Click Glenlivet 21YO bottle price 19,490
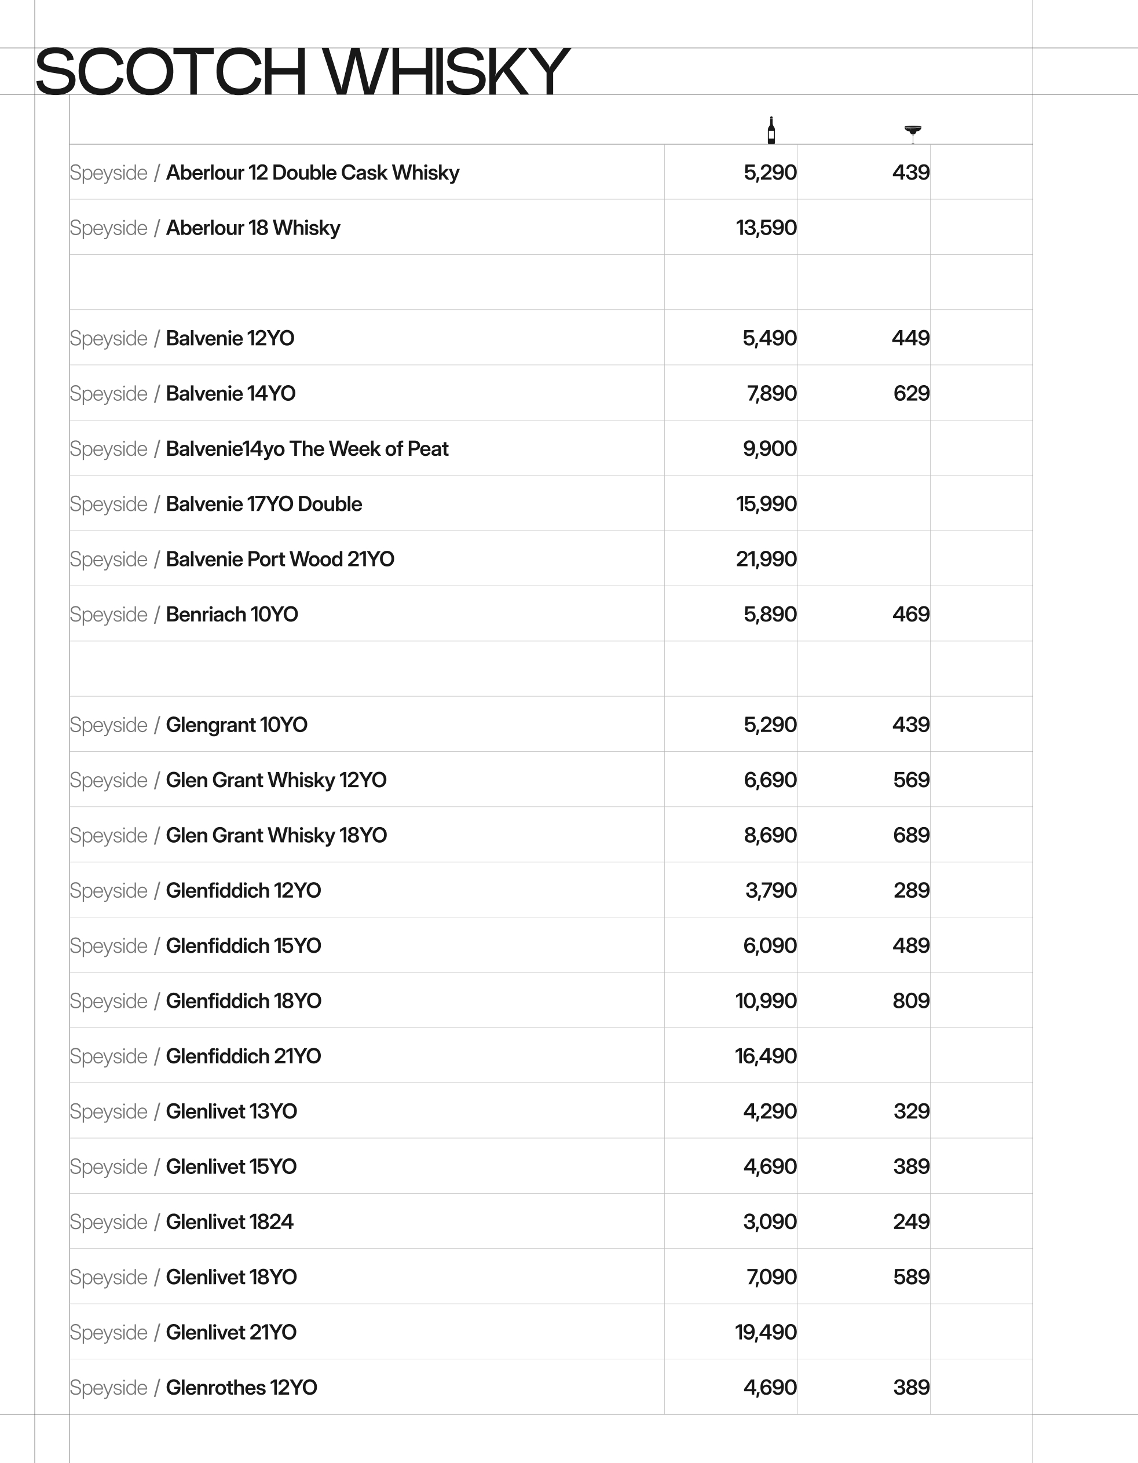1138x1463 pixels. (766, 1332)
